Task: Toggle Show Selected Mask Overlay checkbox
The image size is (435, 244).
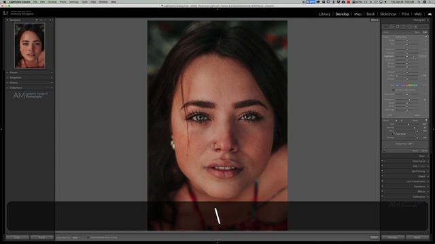Action: point(88,237)
